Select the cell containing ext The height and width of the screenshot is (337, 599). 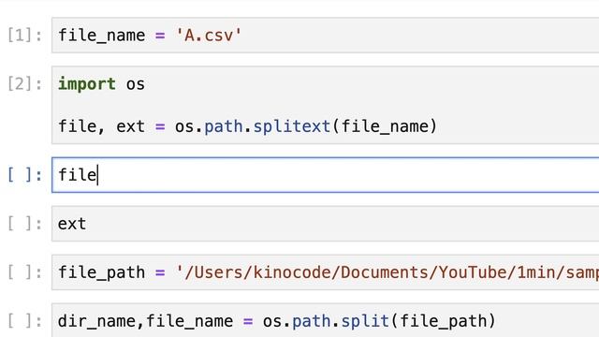coord(325,224)
